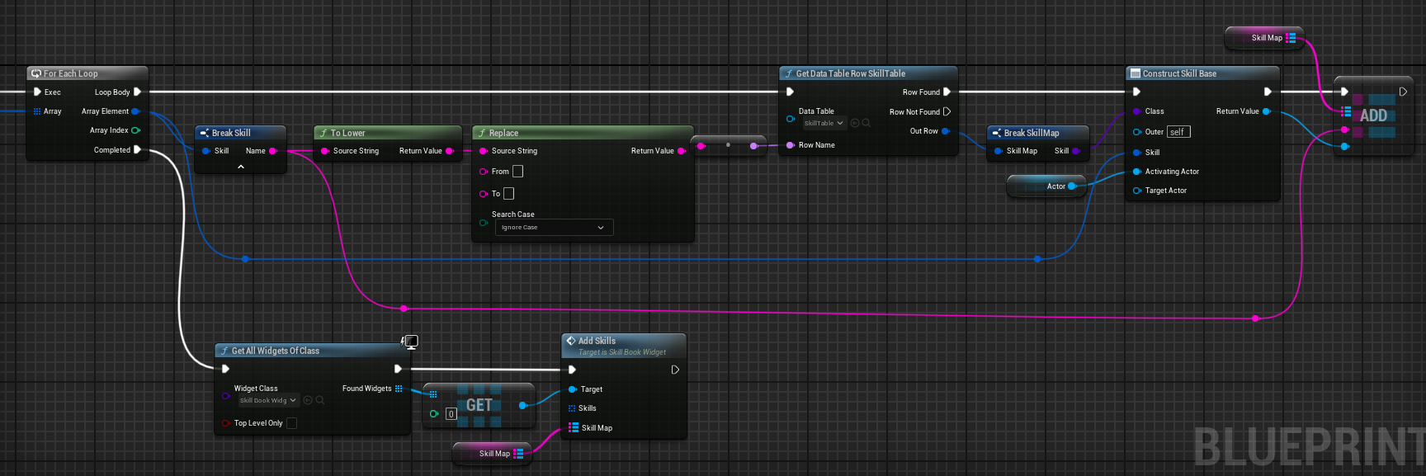The height and width of the screenshot is (476, 1426).
Task: Click the From text field on Replace node
Action: pos(517,172)
